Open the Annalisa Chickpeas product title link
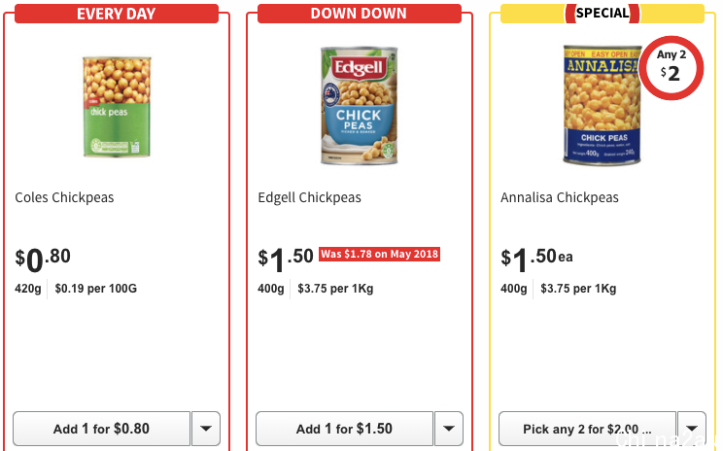Image resolution: width=723 pixels, height=451 pixels. (x=560, y=197)
